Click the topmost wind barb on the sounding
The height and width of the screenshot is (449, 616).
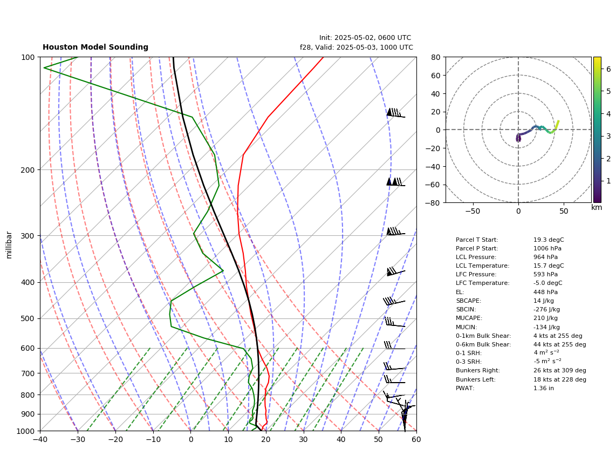coord(395,113)
